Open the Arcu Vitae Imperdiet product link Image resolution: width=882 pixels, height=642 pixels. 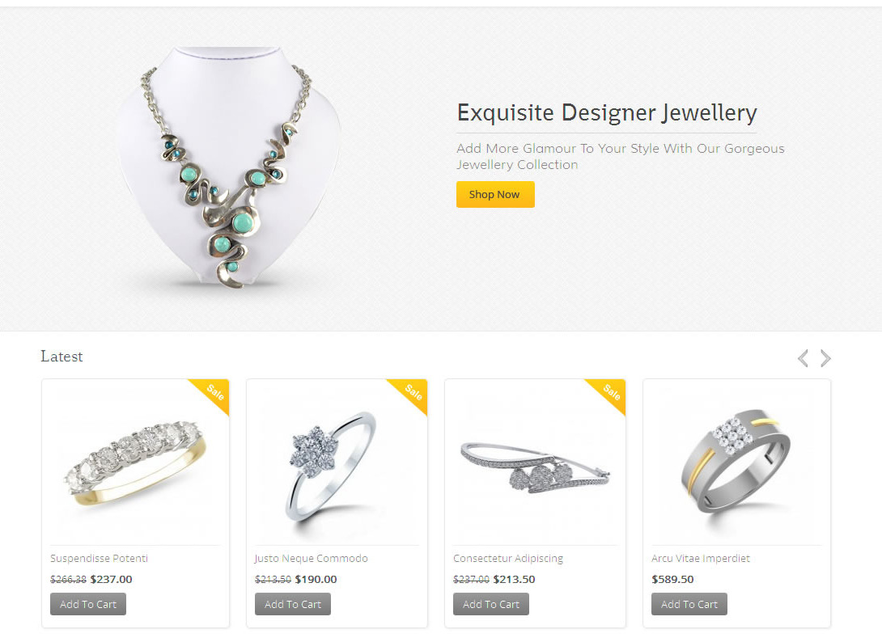pyautogui.click(x=700, y=558)
